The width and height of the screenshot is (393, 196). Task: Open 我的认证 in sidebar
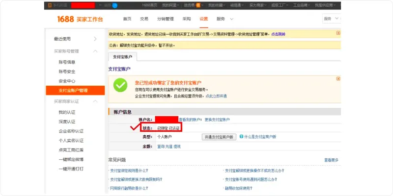67,113
